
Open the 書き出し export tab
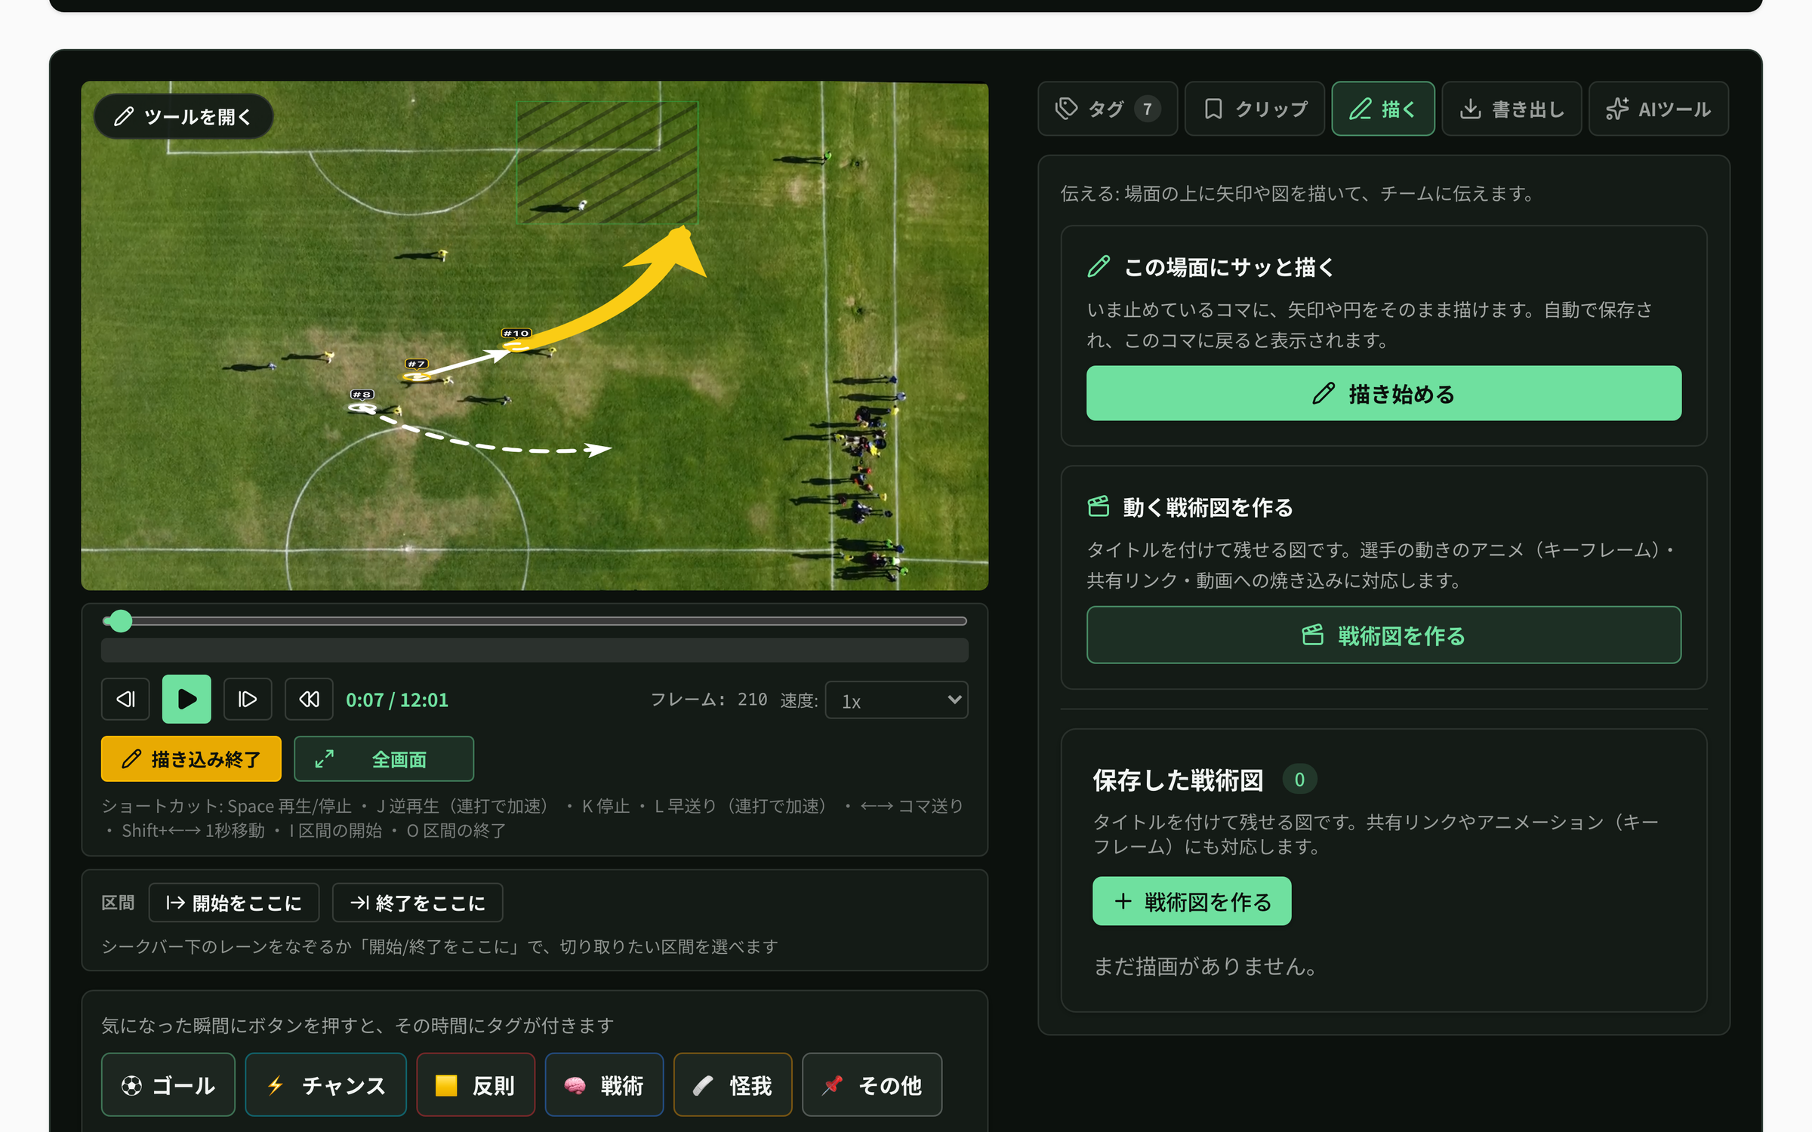pyautogui.click(x=1512, y=109)
